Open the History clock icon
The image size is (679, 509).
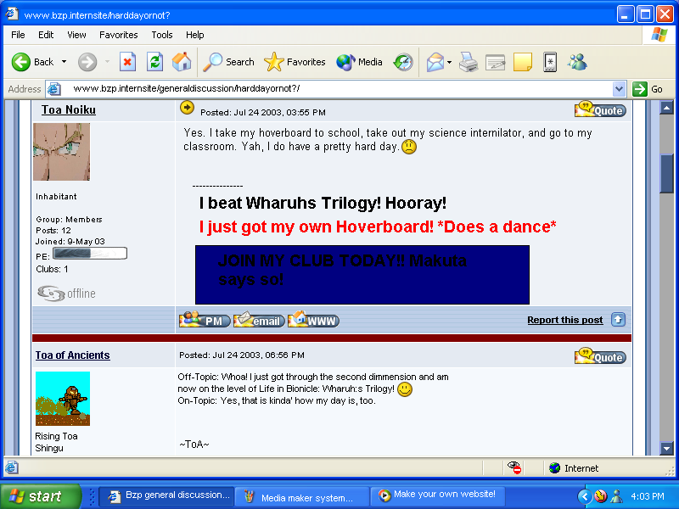[x=403, y=62]
